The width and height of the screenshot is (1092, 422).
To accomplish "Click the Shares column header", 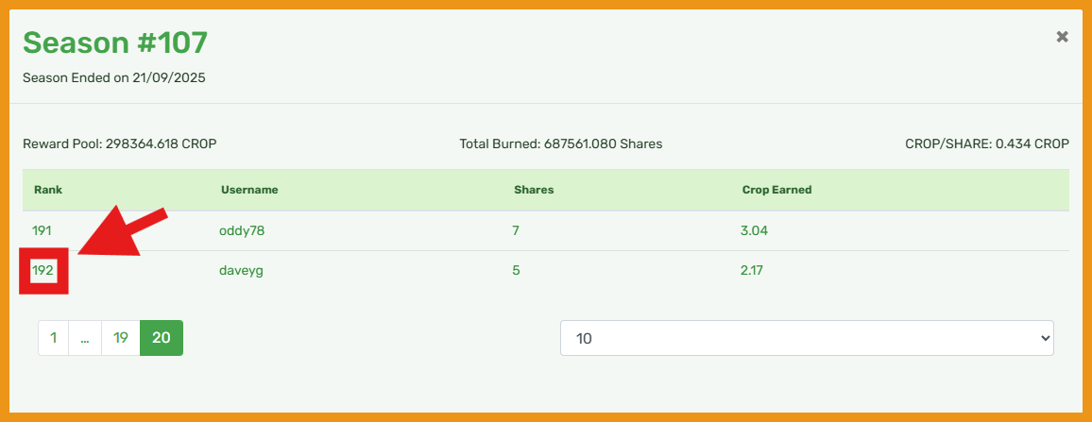I will pos(534,190).
